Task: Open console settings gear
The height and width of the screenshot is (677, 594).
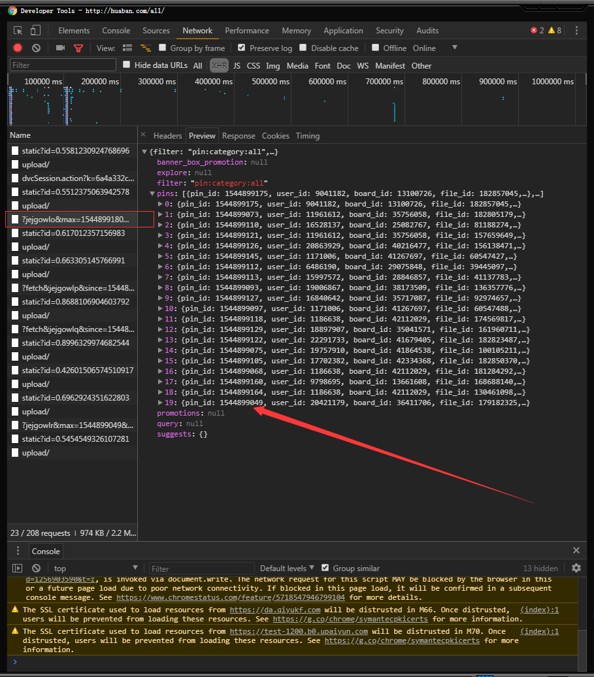Action: [x=576, y=568]
